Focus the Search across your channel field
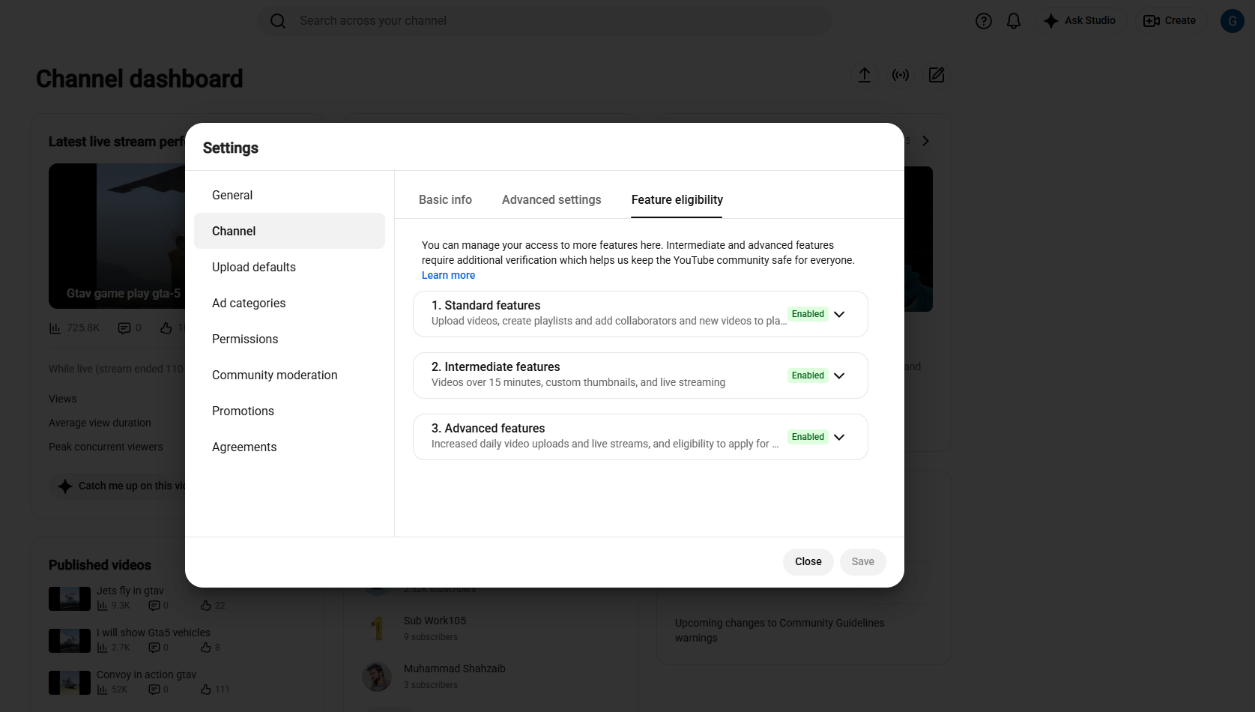 [x=545, y=21]
